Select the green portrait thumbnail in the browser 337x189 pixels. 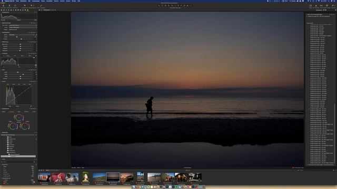coord(85,177)
